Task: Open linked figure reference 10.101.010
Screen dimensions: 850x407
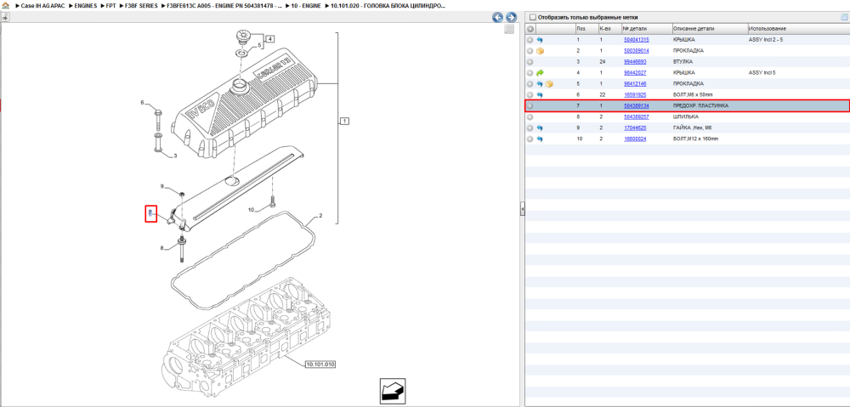Action: (320, 365)
